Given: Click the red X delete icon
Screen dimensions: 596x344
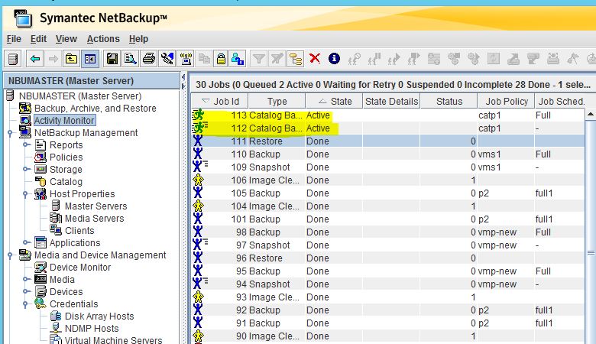Looking at the screenshot, I should click(315, 59).
